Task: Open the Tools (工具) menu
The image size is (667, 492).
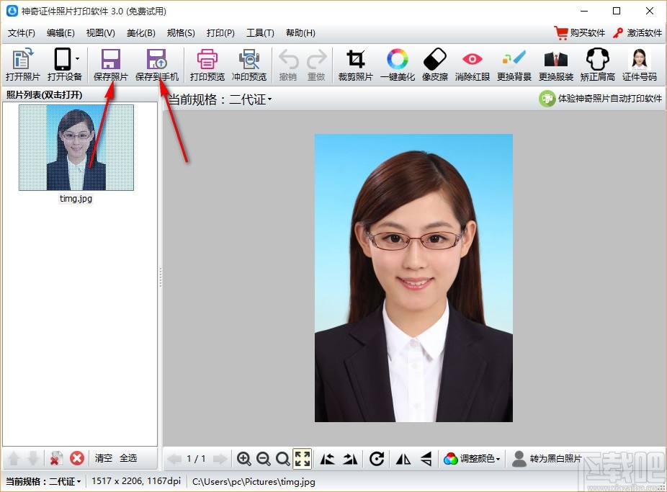Action: [260, 32]
